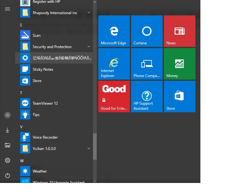Open the News tile
Image resolution: width=242 pixels, height=193 pixels.
[x=180, y=31]
